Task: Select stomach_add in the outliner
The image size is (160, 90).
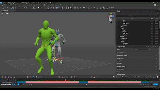Action: (x=124, y=38)
